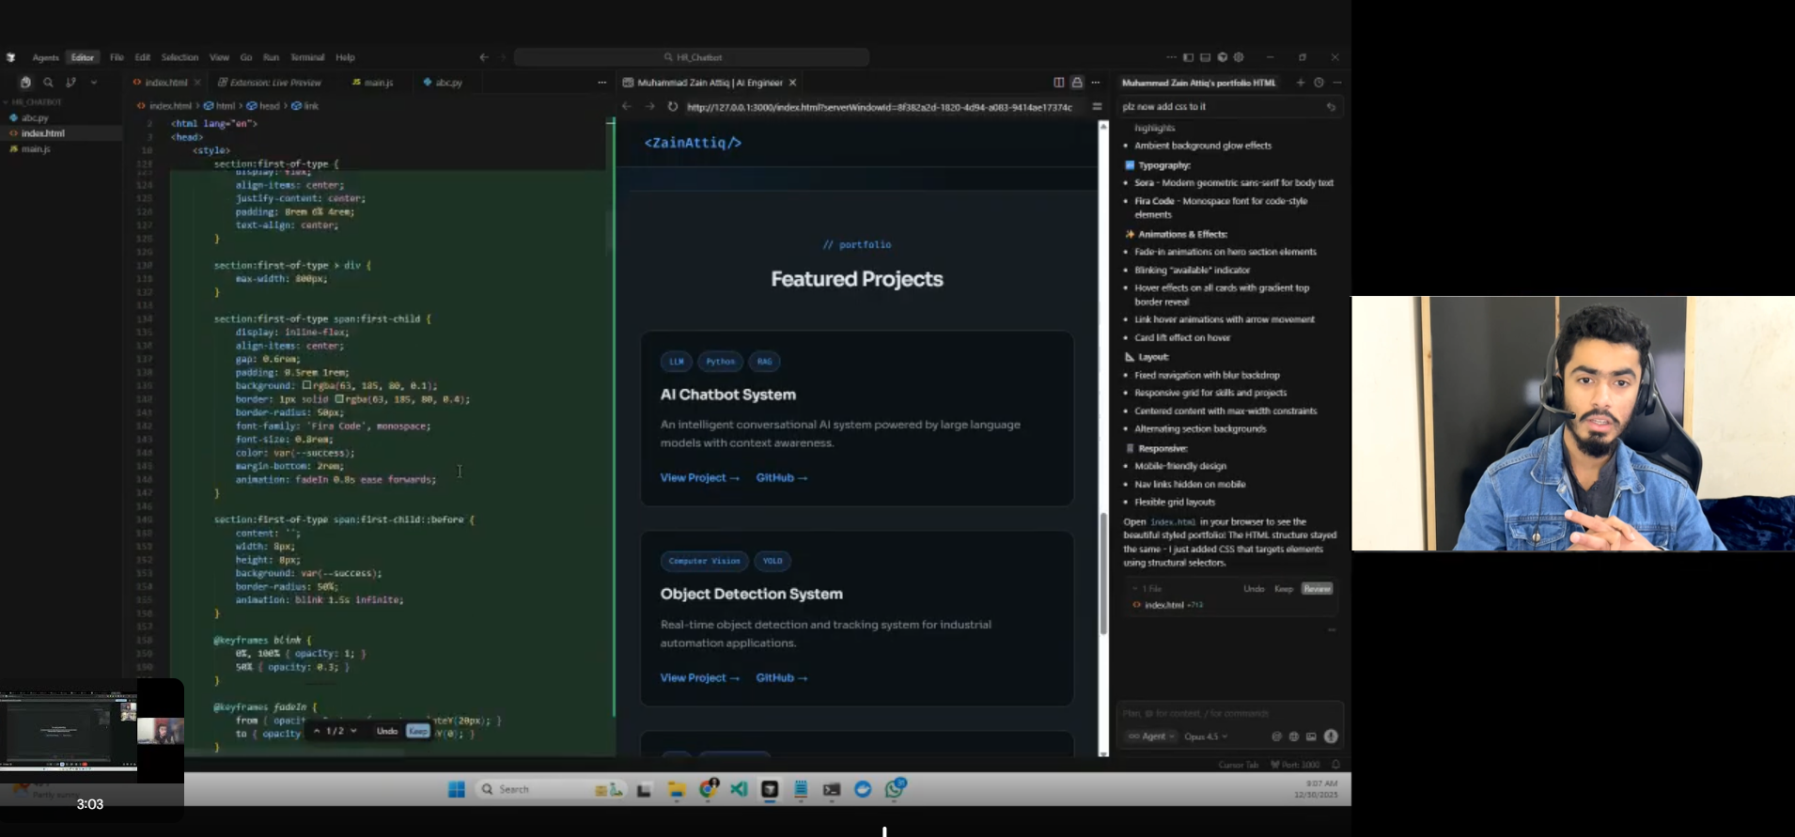Screen dimensions: 1795x837
Task: Open the Edit menu
Action: [142, 57]
